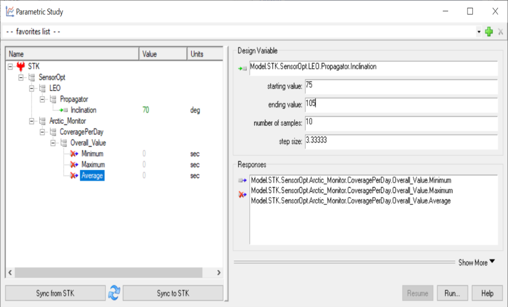This screenshot has width=508, height=307.
Task: Select the Overall_Value.Average response entry
Action: [351, 201]
